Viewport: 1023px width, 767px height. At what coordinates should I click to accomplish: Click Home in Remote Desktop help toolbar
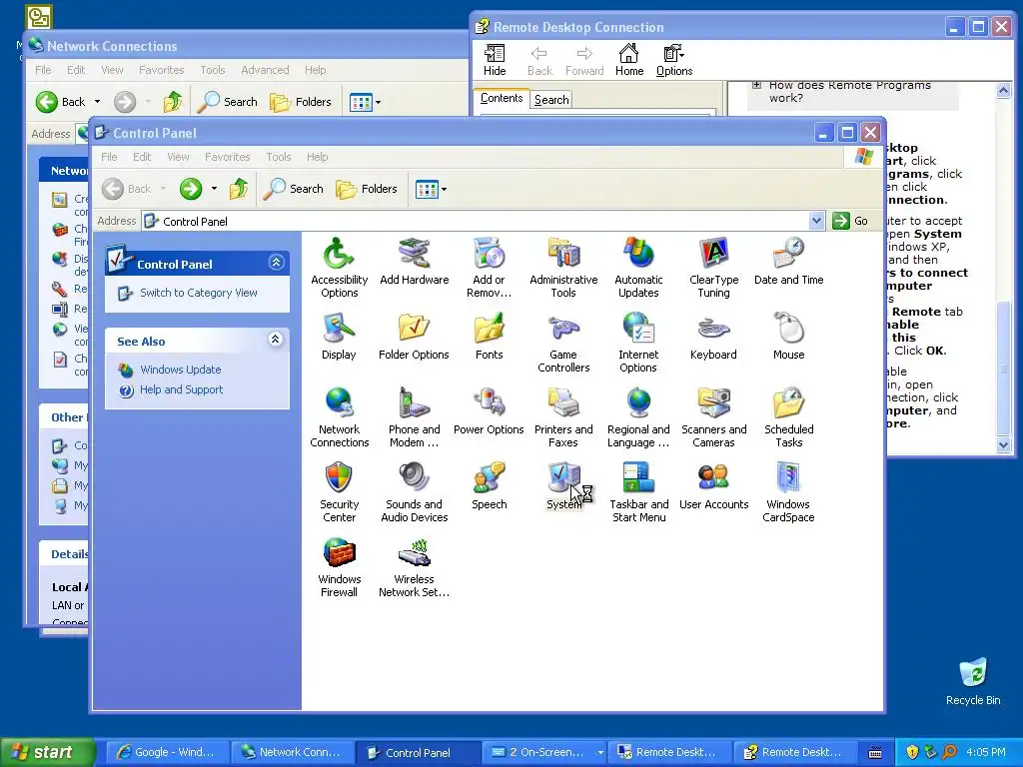[629, 60]
